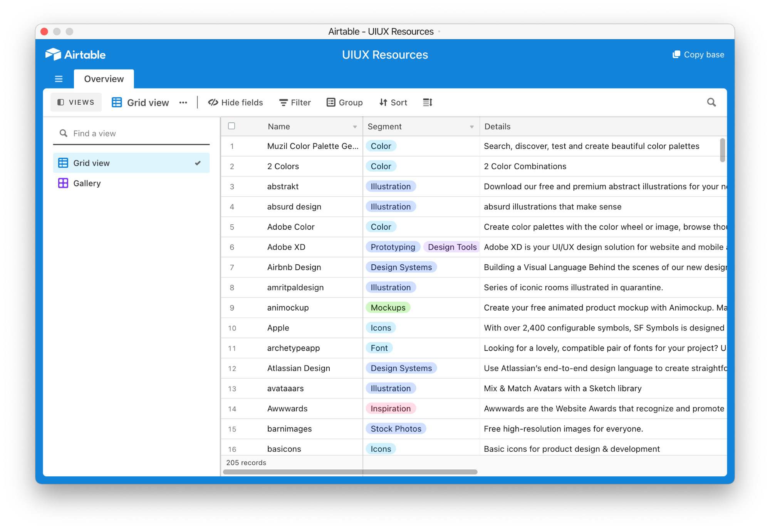Image resolution: width=770 pixels, height=531 pixels.
Task: Switch to Gallery view
Action: pyautogui.click(x=131, y=183)
